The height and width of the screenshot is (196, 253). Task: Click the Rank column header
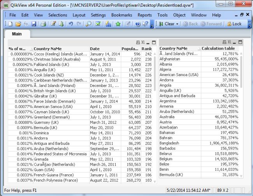tap(147, 49)
